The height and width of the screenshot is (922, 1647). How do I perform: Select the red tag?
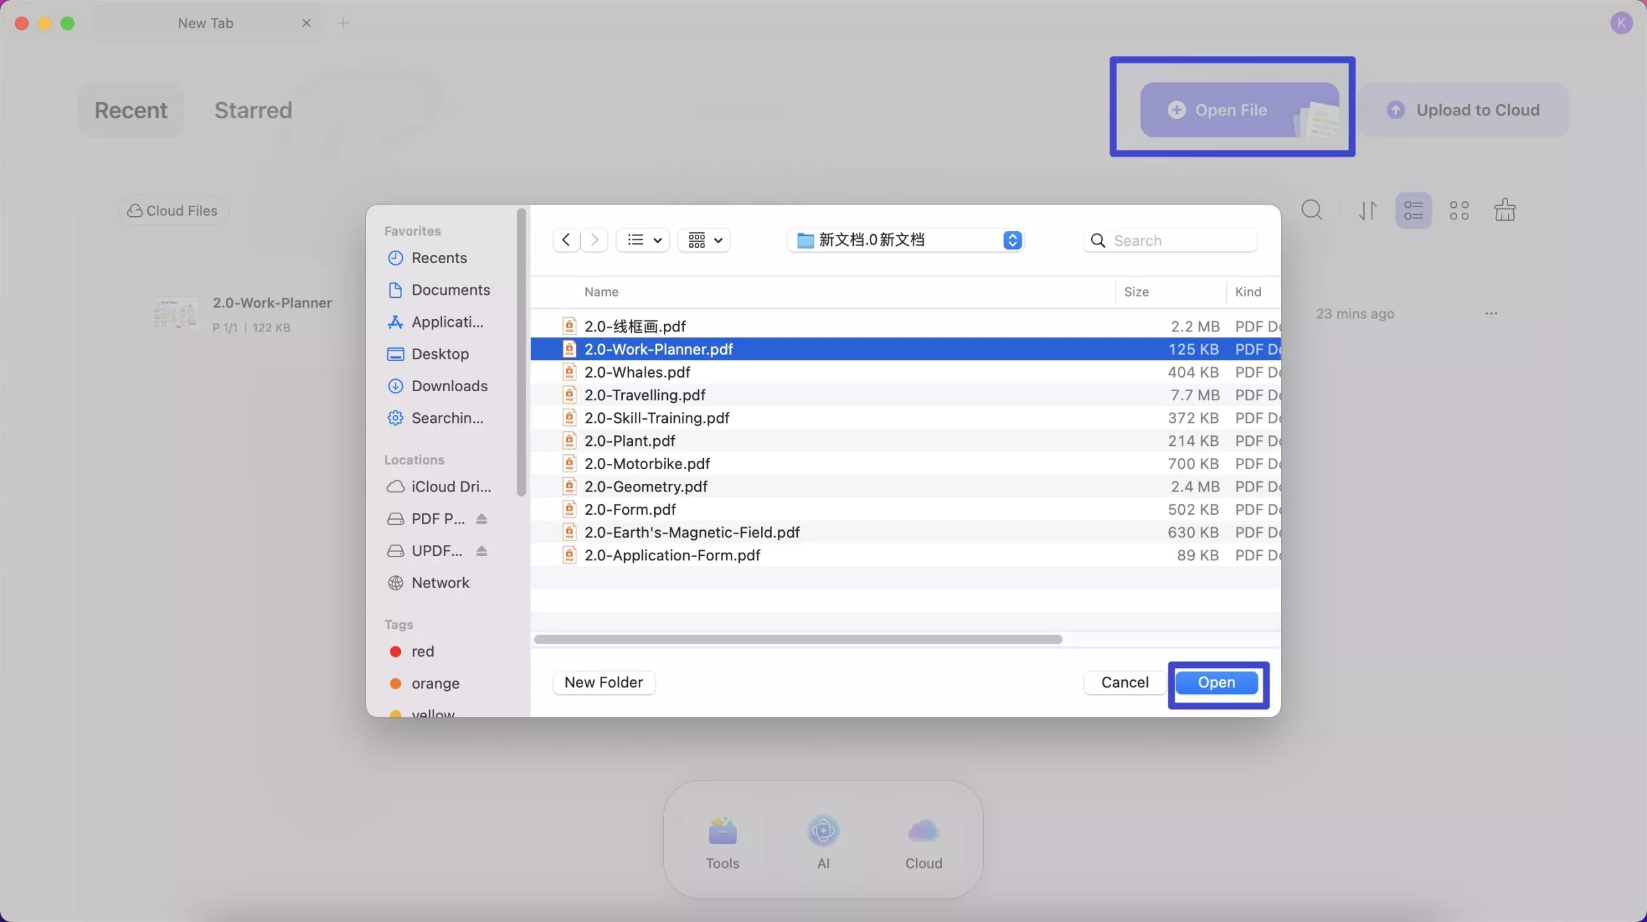[x=422, y=651]
